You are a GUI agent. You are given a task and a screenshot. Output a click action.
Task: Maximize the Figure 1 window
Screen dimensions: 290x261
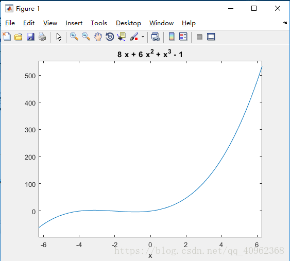tap(254, 8)
